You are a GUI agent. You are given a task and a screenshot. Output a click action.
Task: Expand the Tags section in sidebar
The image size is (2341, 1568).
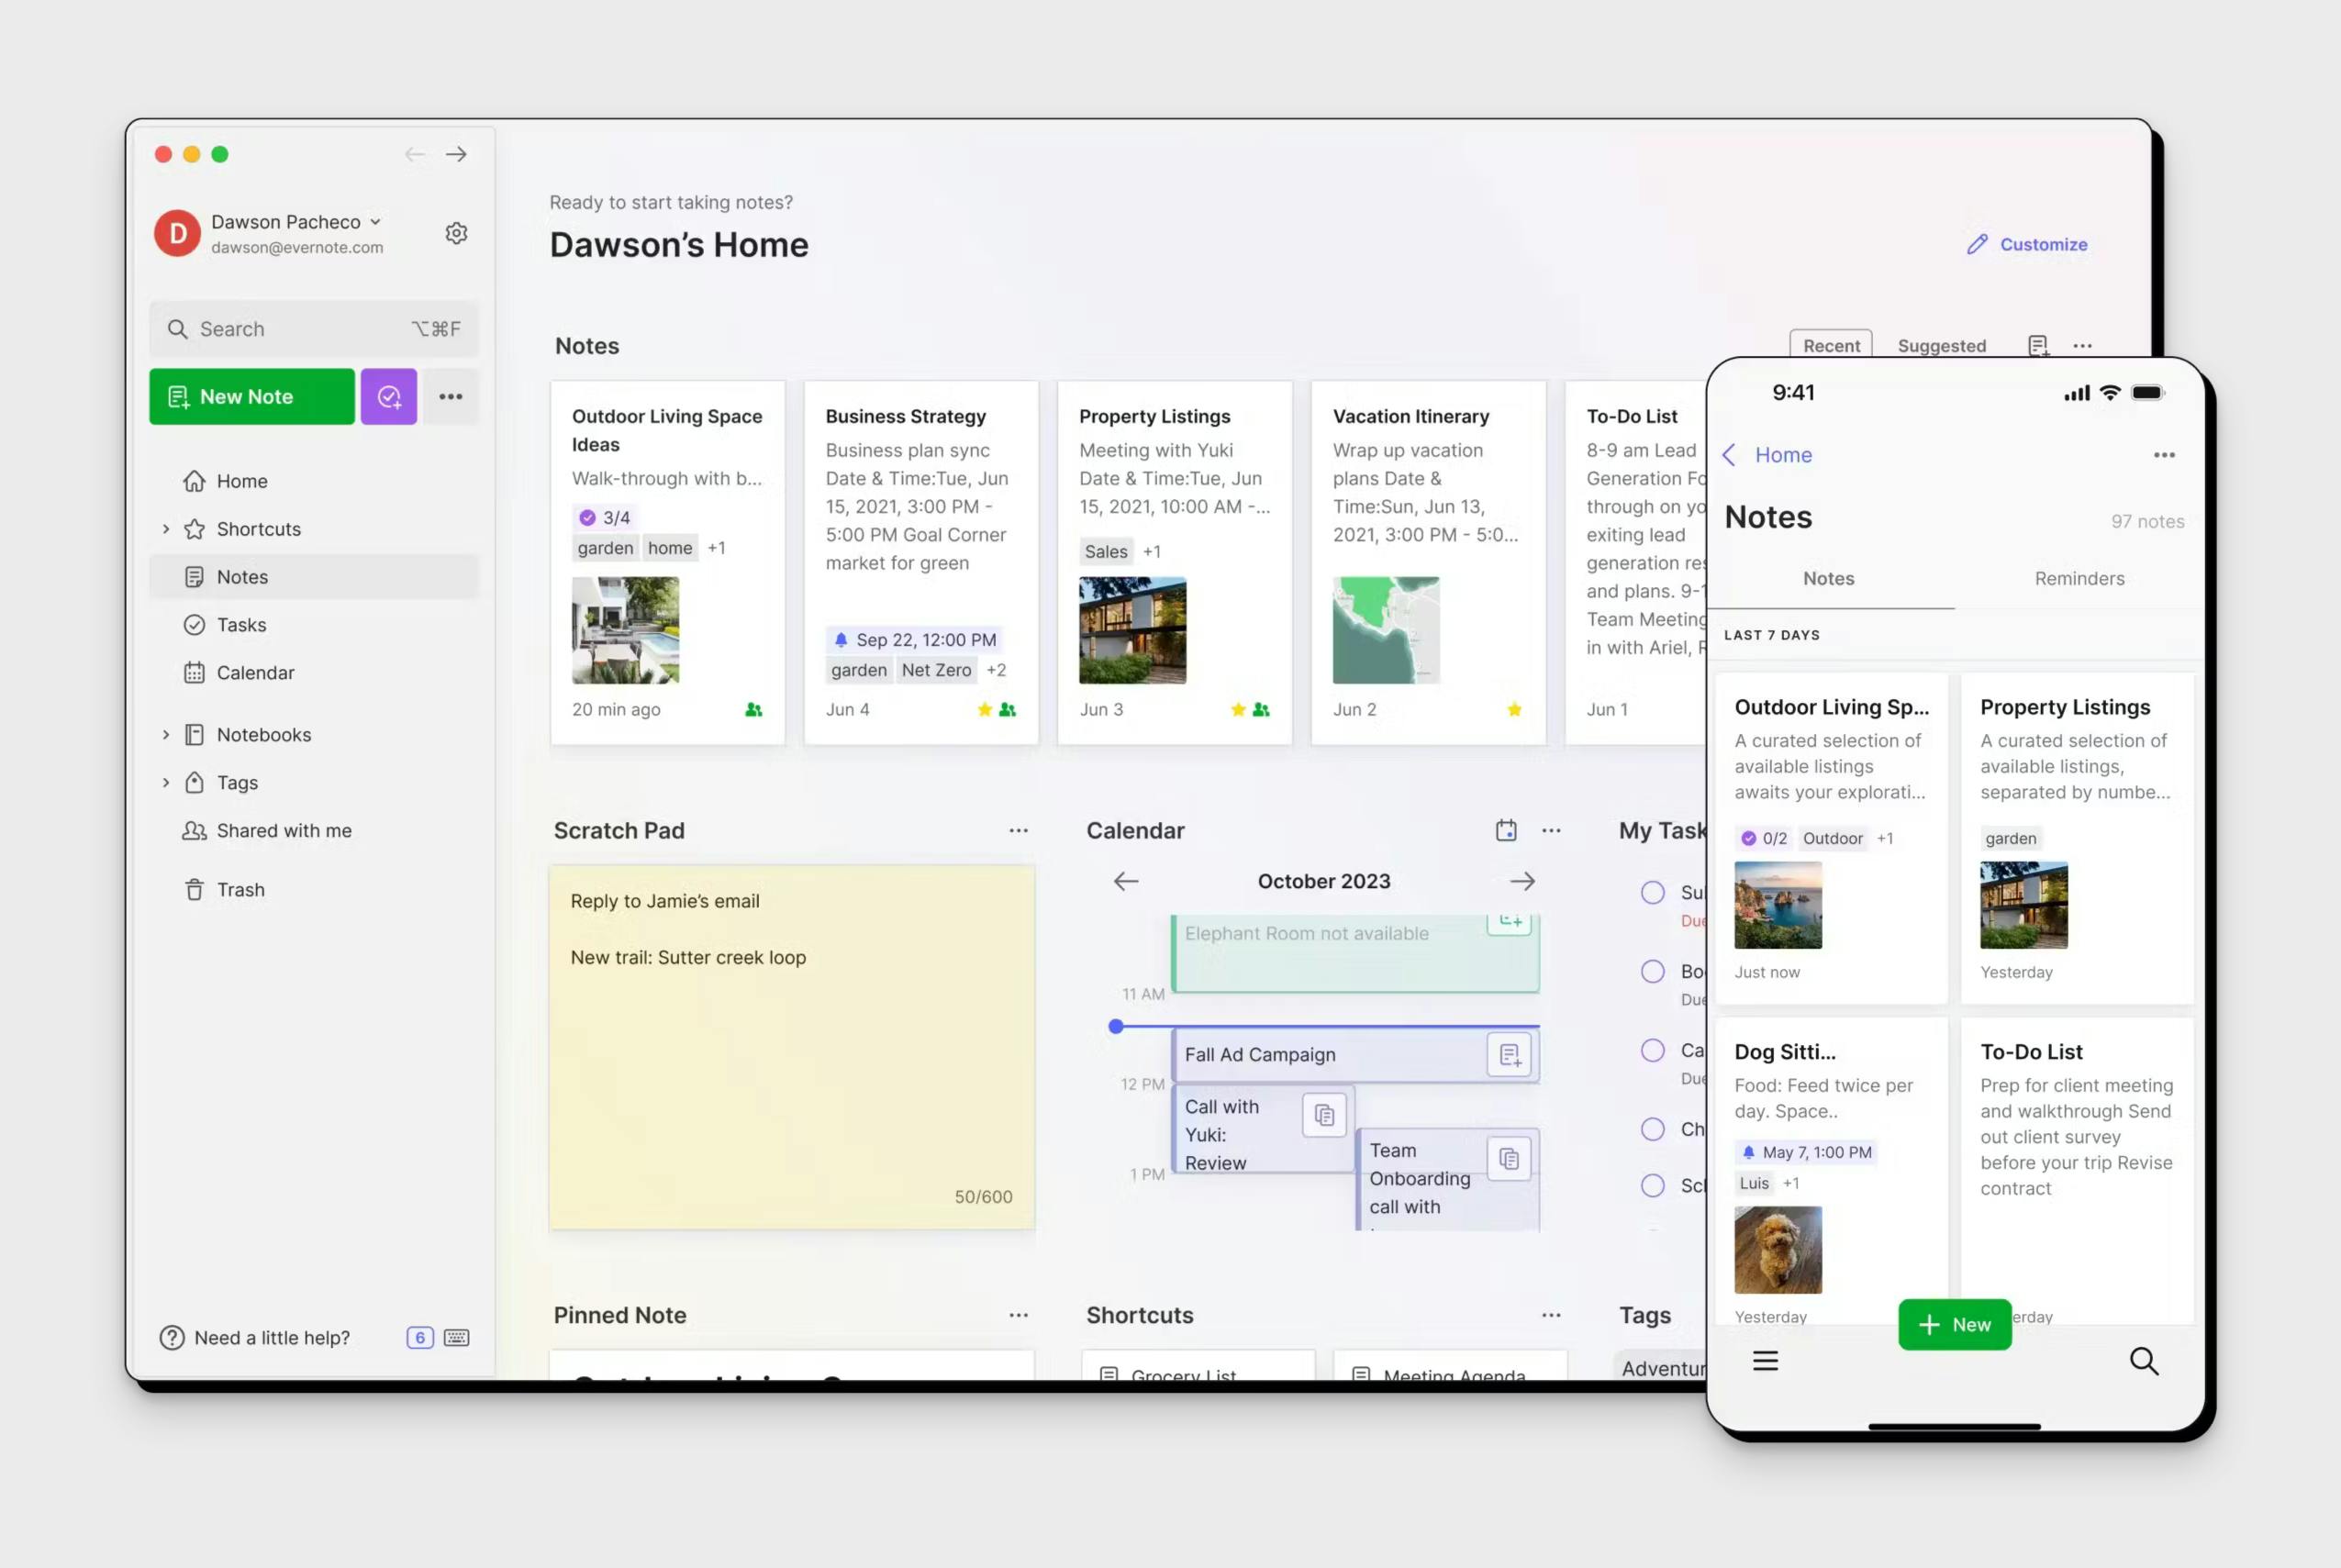coord(166,782)
